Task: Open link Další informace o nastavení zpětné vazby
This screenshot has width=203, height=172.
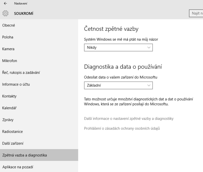Action: point(129,118)
